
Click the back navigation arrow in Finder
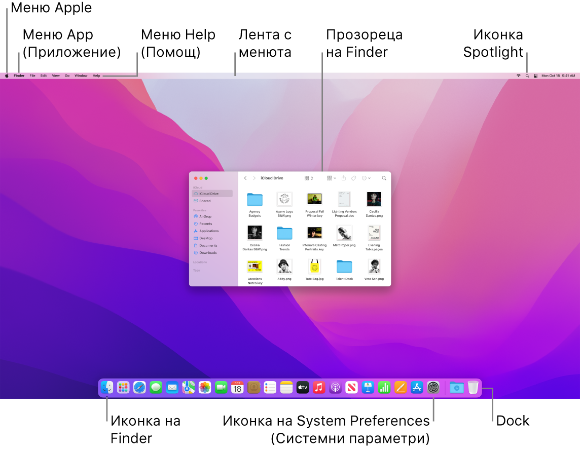[x=245, y=178]
